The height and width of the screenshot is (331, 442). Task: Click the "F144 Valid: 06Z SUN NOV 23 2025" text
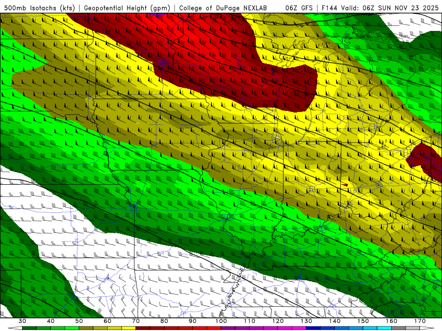point(380,8)
